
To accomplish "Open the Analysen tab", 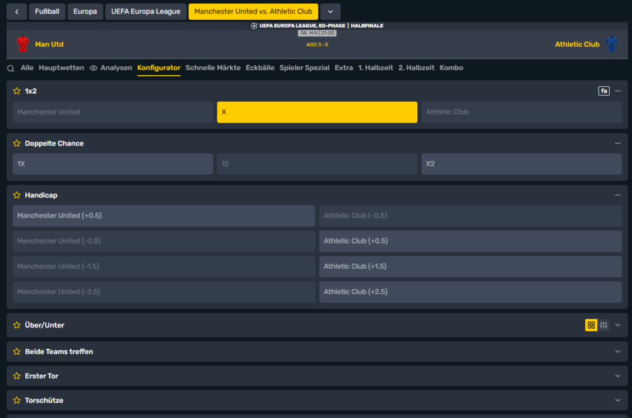I will pos(116,68).
